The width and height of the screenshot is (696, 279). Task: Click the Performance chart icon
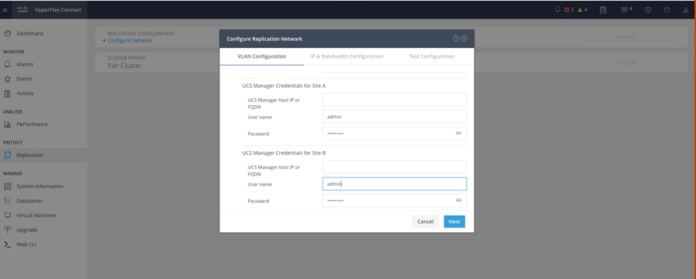(7, 125)
